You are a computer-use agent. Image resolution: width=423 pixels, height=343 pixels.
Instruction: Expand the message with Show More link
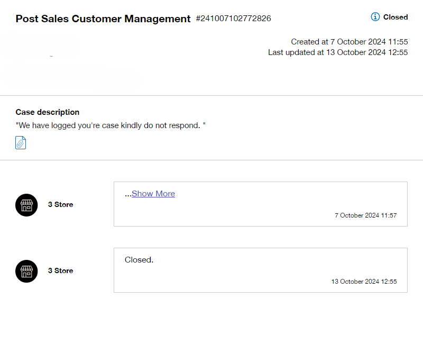[153, 194]
